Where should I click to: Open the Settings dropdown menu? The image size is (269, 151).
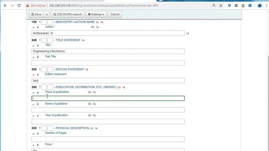(x=96, y=14)
